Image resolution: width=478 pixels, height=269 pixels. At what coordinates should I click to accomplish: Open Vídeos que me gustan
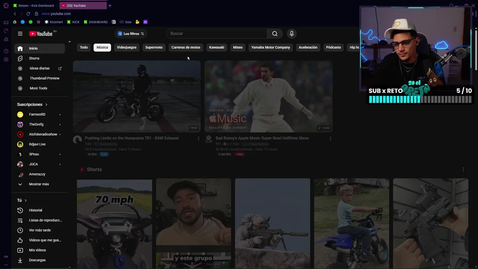click(x=40, y=240)
